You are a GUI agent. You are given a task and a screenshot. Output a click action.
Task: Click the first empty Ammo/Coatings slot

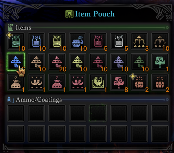16,113
